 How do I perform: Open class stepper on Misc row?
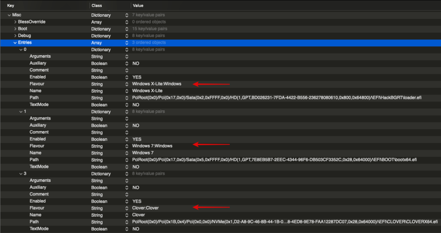[127, 15]
